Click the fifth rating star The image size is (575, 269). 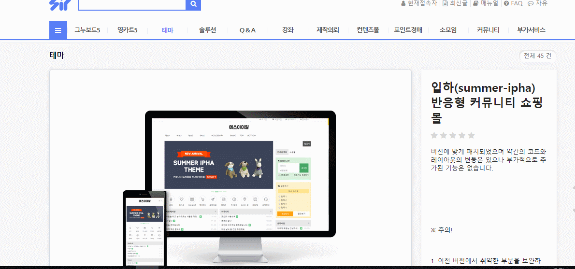(x=471, y=136)
